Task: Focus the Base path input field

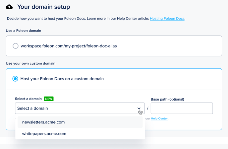Action: (x=182, y=108)
